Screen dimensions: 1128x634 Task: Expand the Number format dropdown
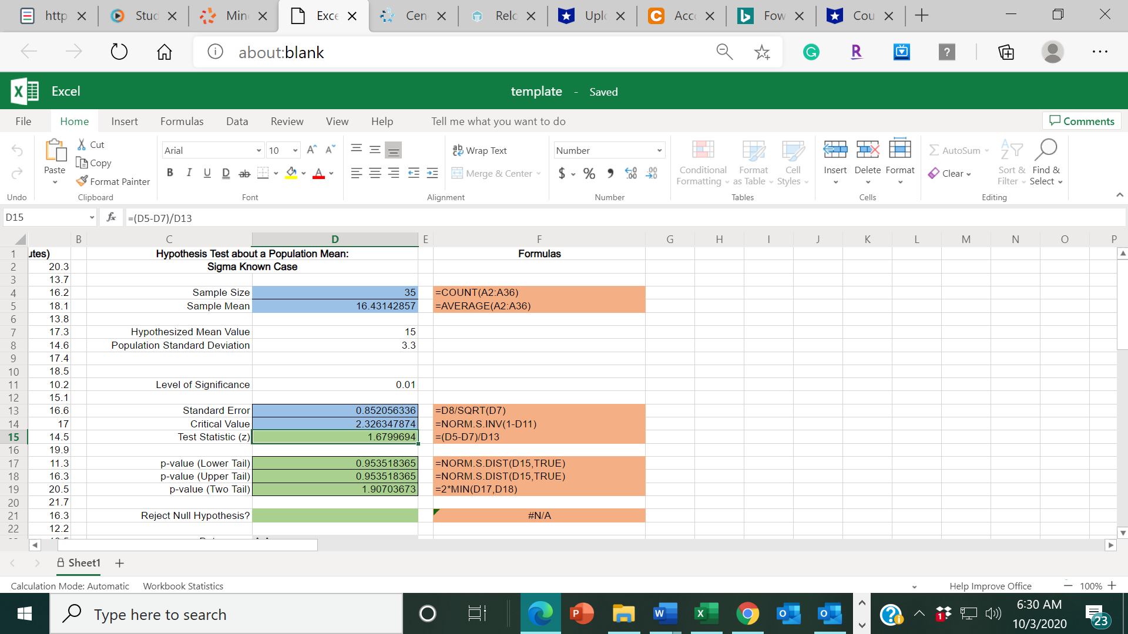pyautogui.click(x=659, y=151)
